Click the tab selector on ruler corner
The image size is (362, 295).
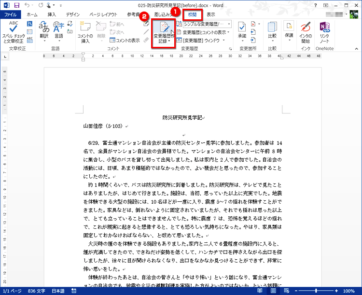coord(5,56)
